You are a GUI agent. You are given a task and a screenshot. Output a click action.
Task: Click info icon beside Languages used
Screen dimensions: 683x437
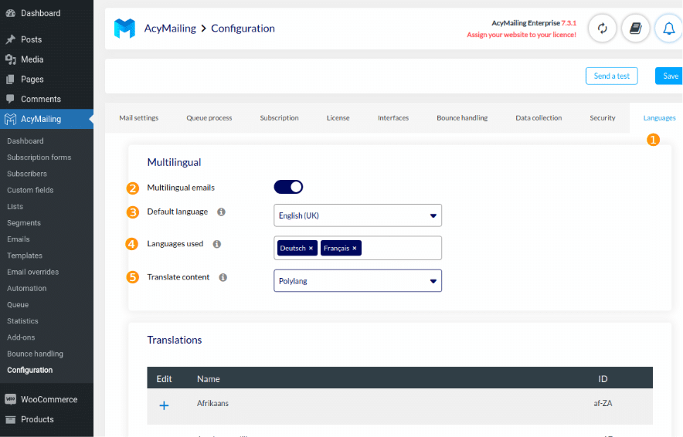pos(217,244)
